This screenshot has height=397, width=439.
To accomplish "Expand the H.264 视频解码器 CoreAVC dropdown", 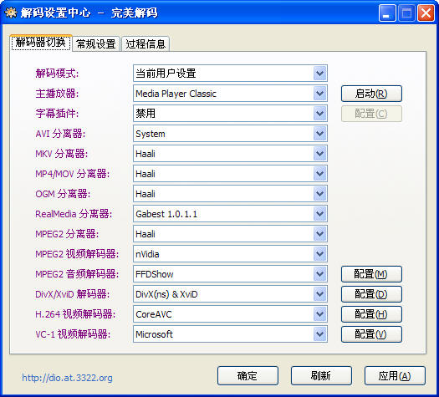I will pos(230,314).
